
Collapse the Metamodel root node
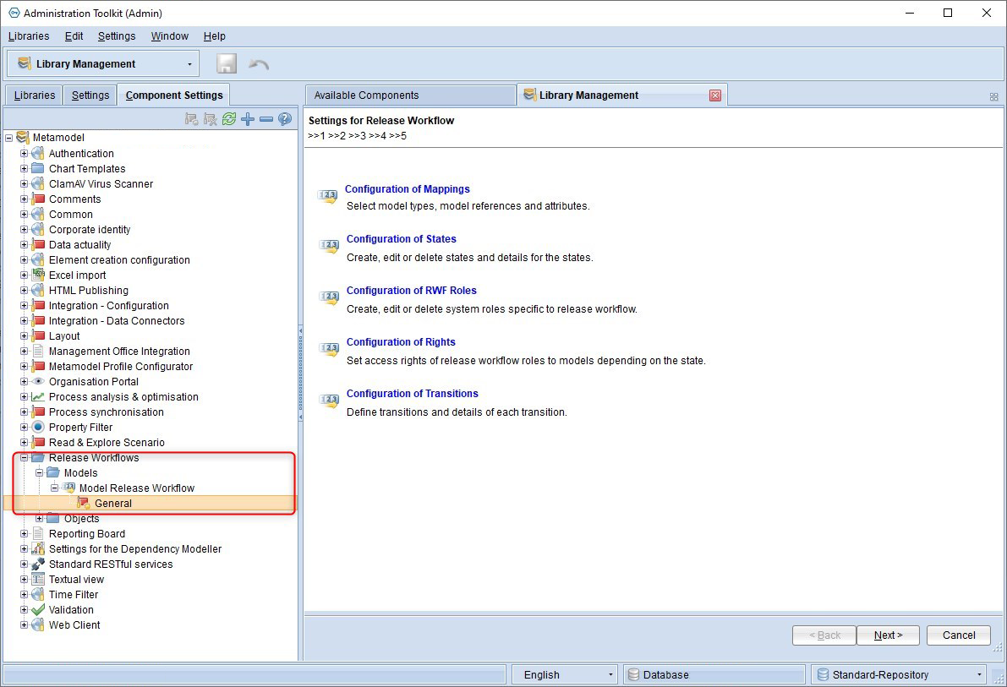click(9, 138)
